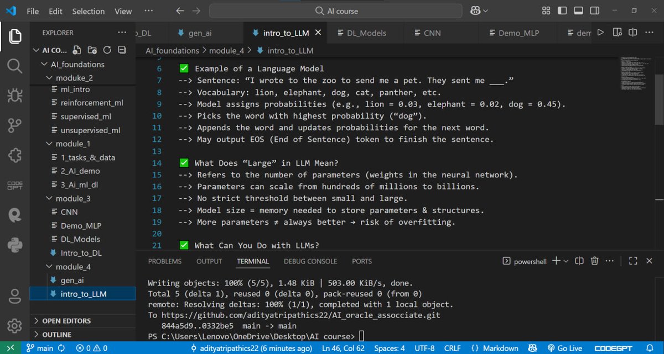Click the AI course search box

(x=336, y=10)
